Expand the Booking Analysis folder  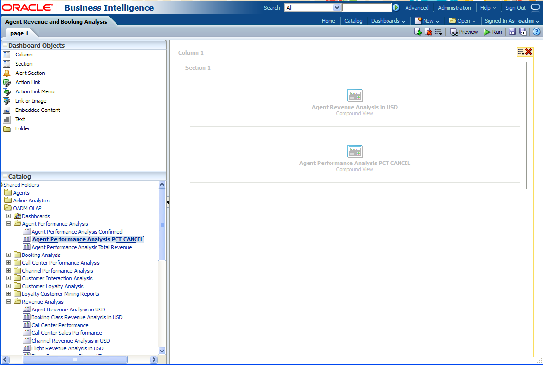coord(8,255)
